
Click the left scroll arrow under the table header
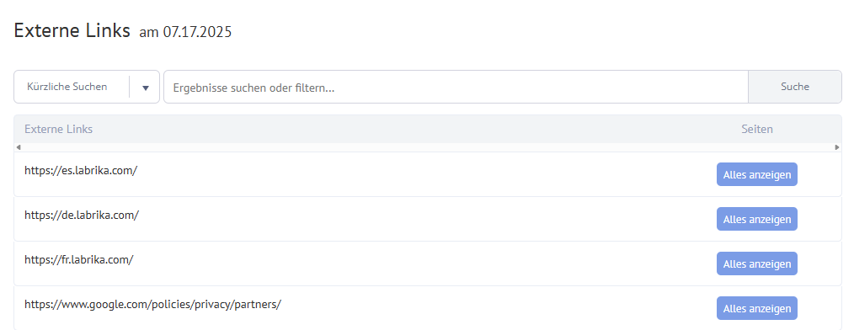(x=18, y=147)
